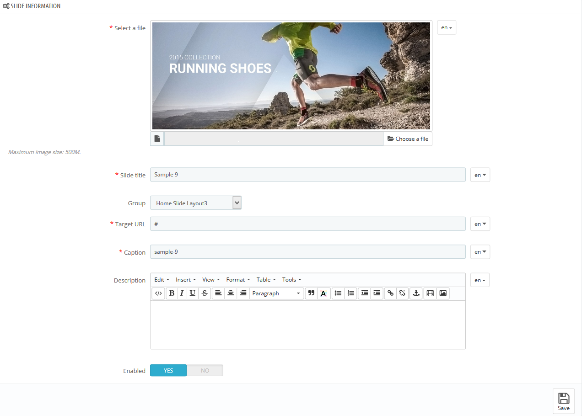Click the Running Shoes slide image preview
Screen dimensions: 582x416
point(291,76)
